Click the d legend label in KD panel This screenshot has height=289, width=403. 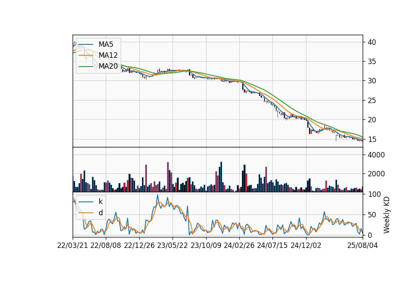[x=101, y=213]
